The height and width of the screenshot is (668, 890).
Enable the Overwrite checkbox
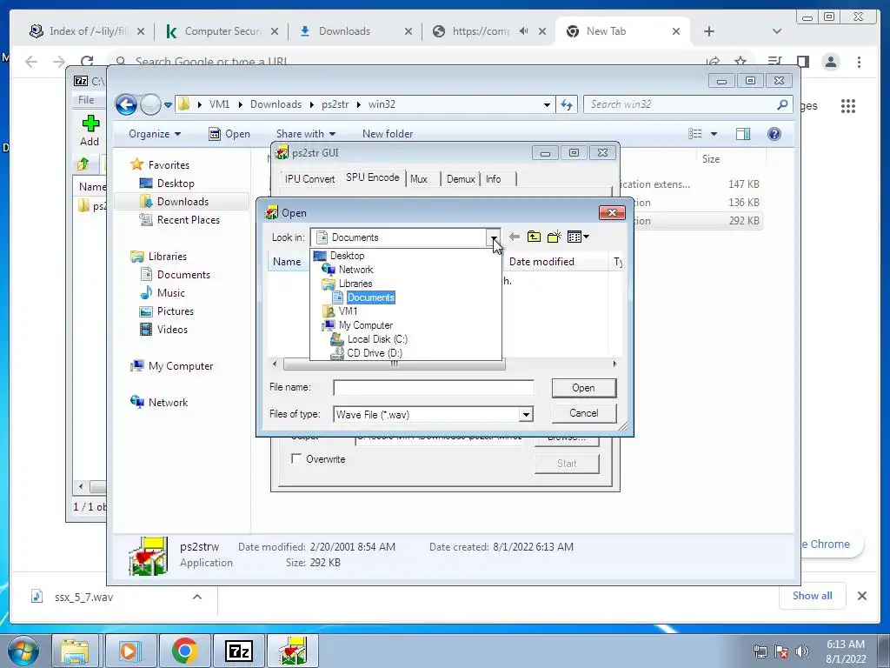pos(296,459)
